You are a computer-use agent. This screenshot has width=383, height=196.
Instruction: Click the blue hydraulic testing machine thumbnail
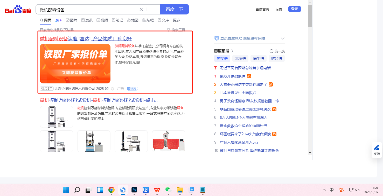click(94, 141)
